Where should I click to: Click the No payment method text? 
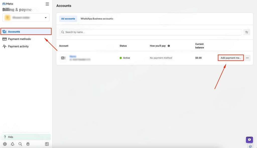161,58
